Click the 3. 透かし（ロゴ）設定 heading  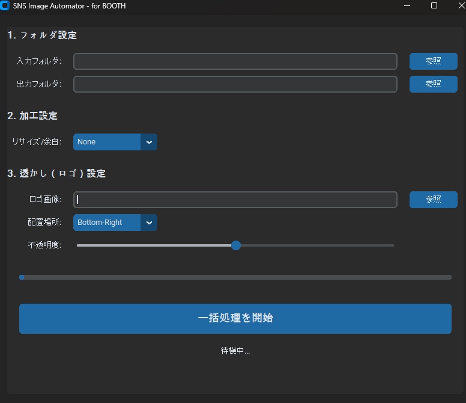point(56,173)
